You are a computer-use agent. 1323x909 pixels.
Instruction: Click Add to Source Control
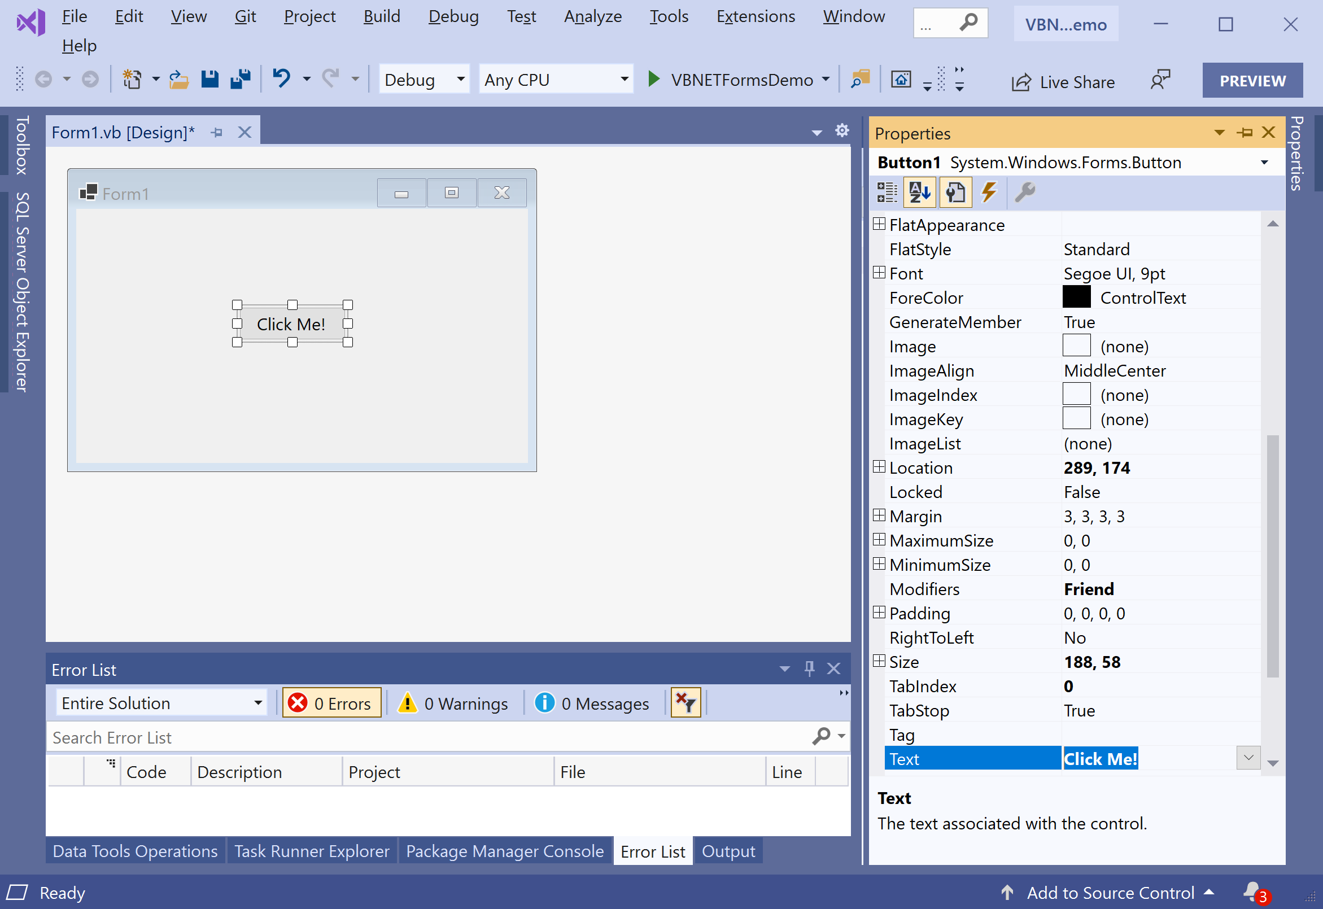1110,893
